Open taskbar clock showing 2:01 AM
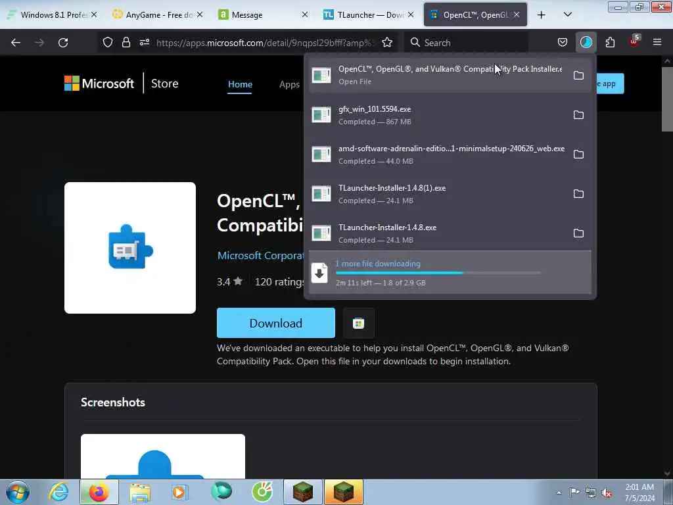The width and height of the screenshot is (673, 505). click(639, 493)
